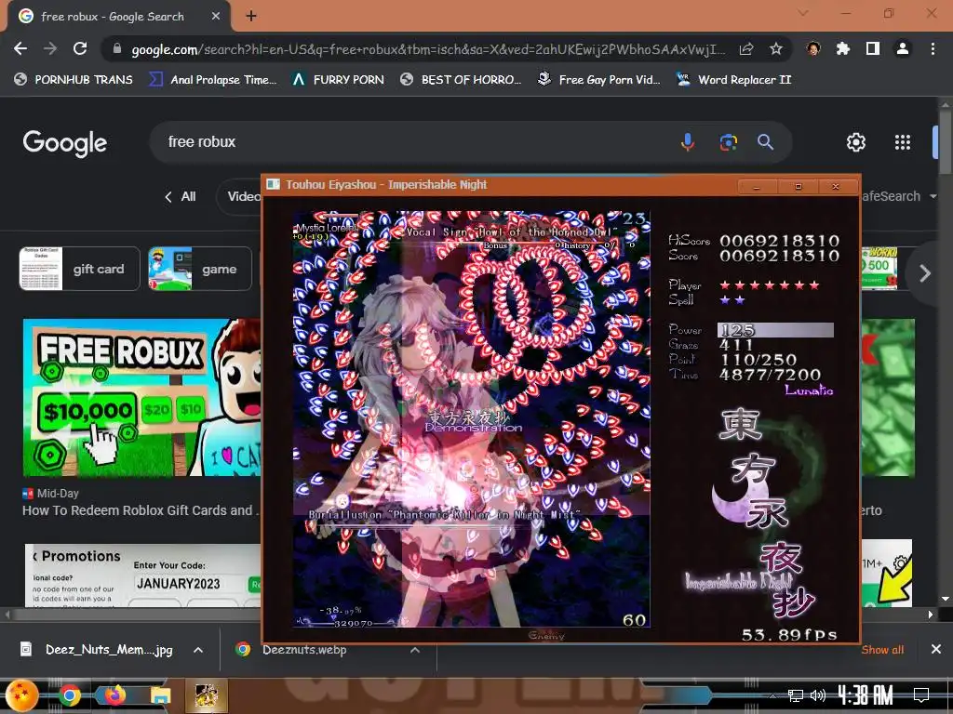
Task: Open File Explorer from the taskbar
Action: (160, 695)
